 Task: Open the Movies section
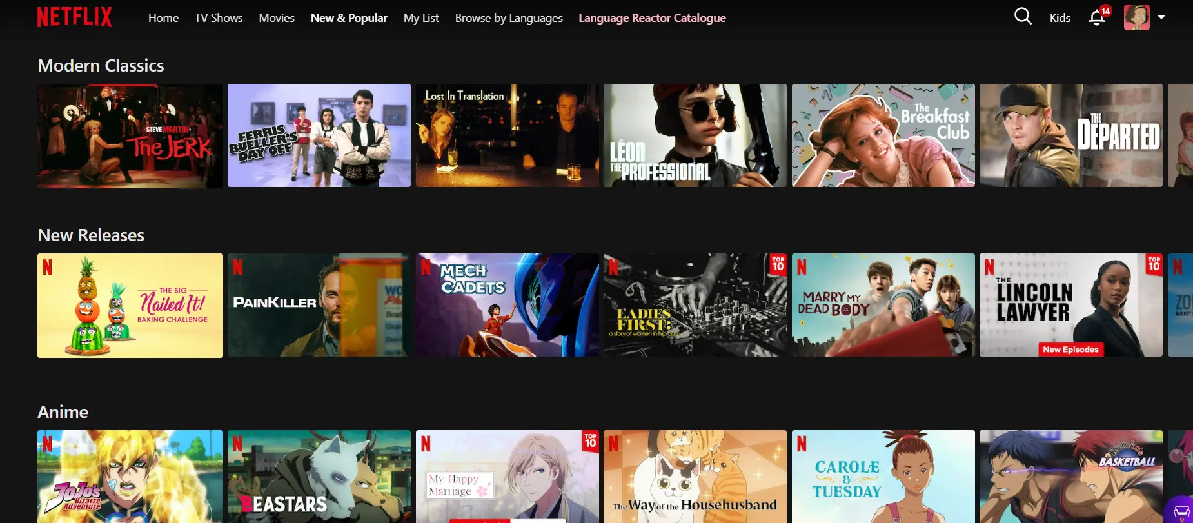(277, 18)
